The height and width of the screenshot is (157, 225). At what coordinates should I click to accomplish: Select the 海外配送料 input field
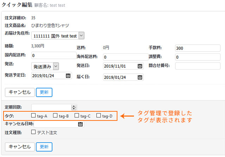(126, 57)
